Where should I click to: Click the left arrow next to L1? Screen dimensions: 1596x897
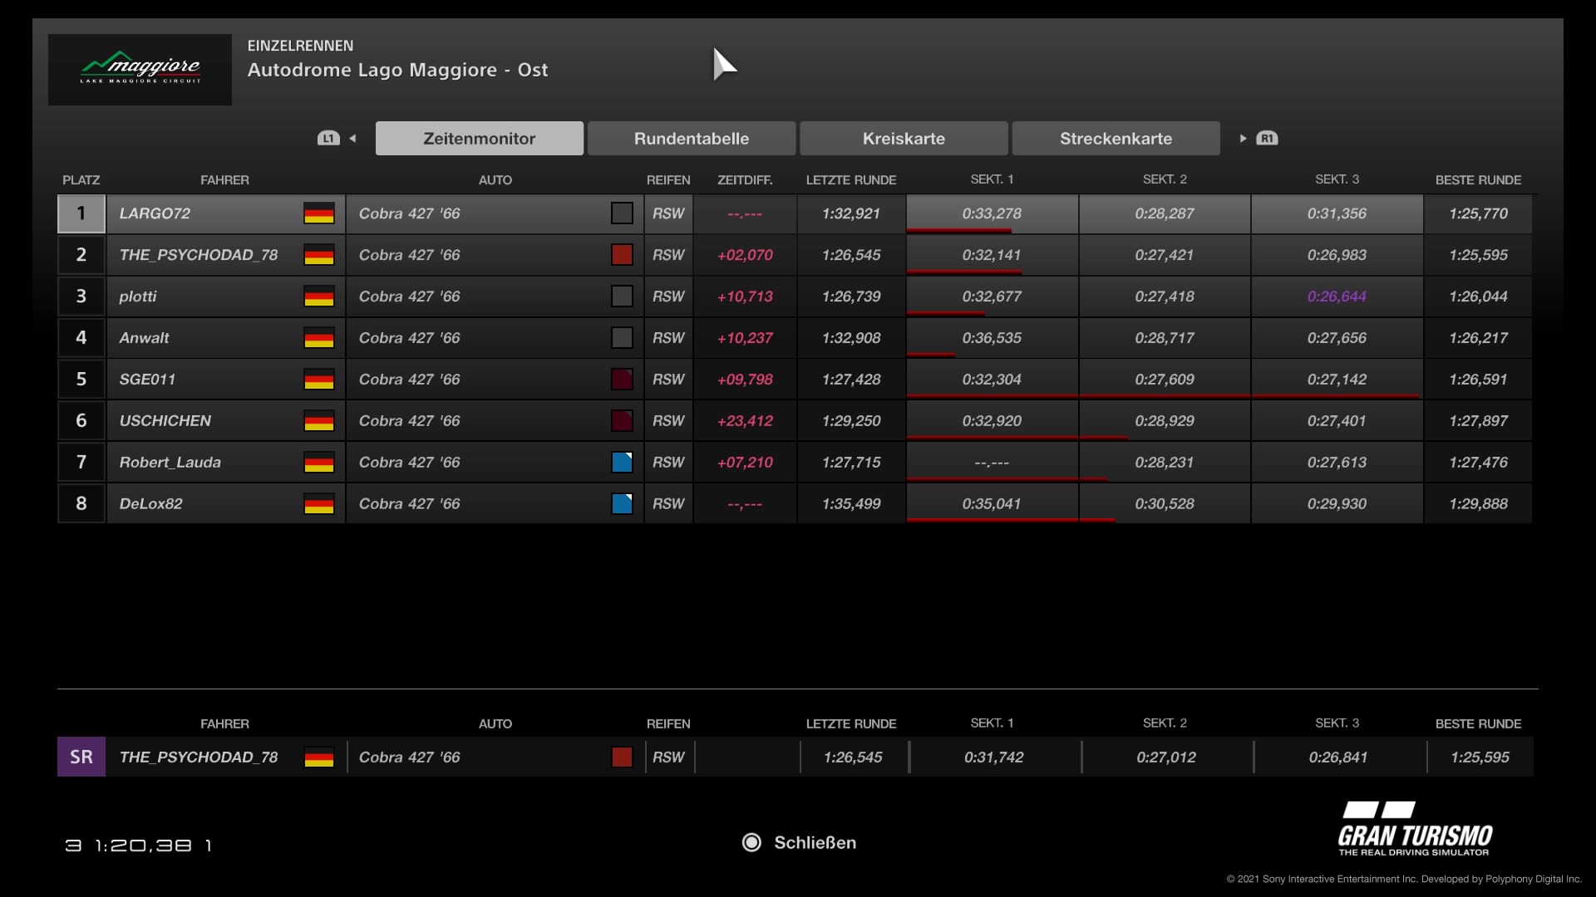[353, 139]
